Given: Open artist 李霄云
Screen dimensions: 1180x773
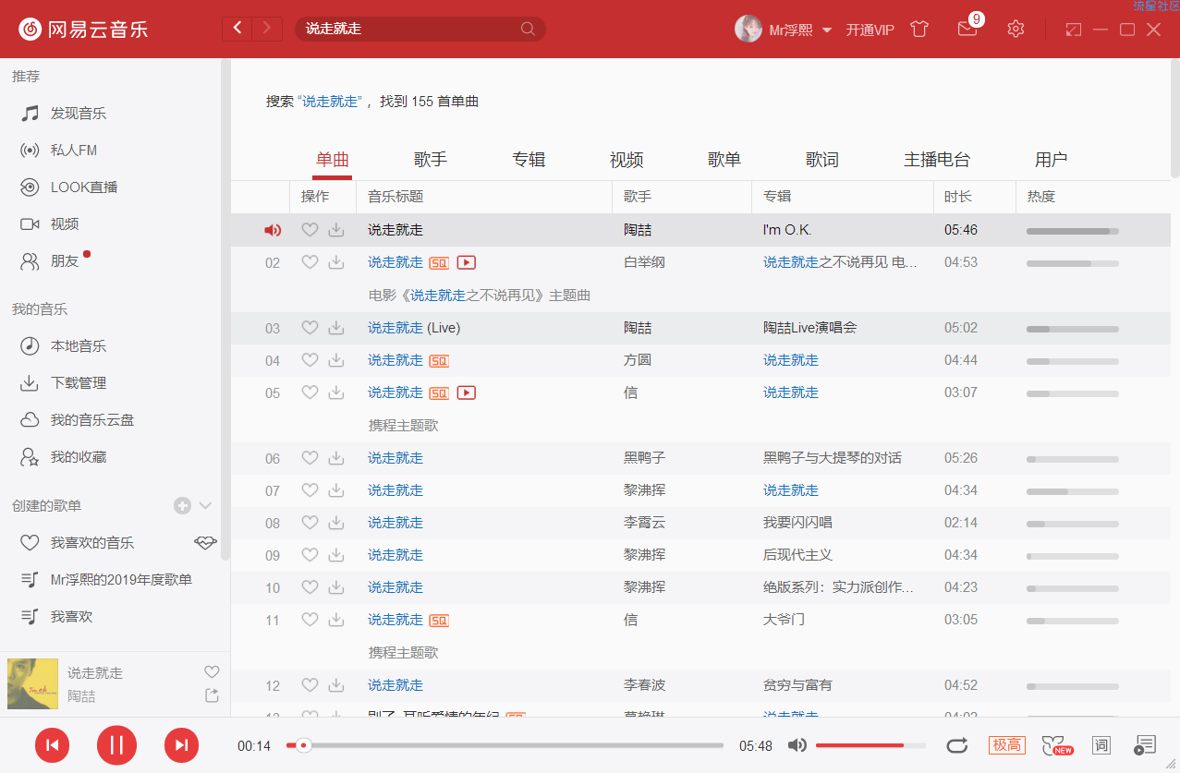Looking at the screenshot, I should point(644,523).
